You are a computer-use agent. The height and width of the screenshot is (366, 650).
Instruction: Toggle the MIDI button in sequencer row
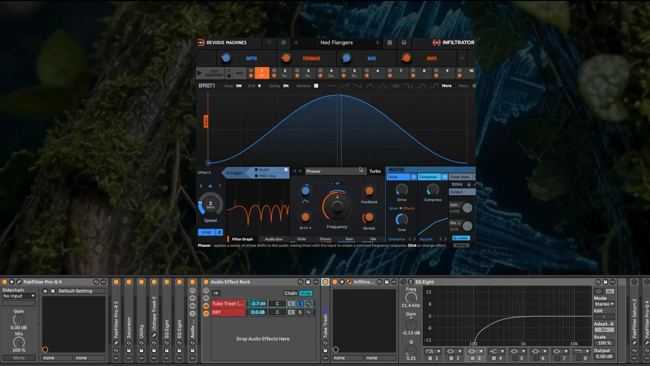coord(239,73)
